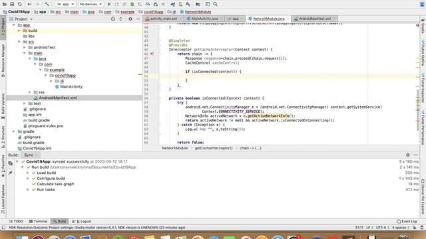This screenshot has height=239, width=426.
Task: Switch to the MainActivity.java tab
Action: click(x=204, y=19)
